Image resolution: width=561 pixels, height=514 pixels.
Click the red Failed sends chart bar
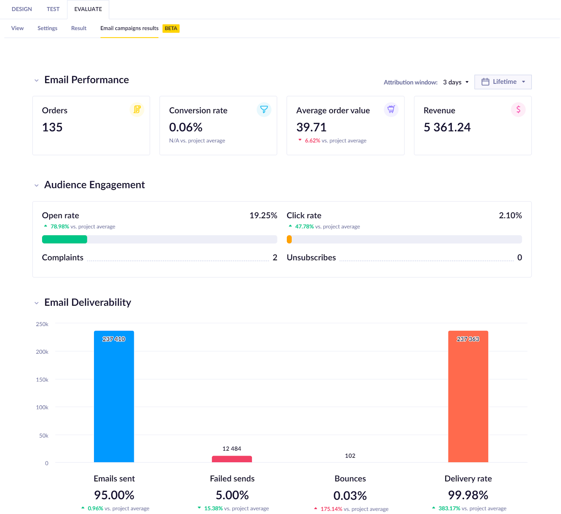232,459
